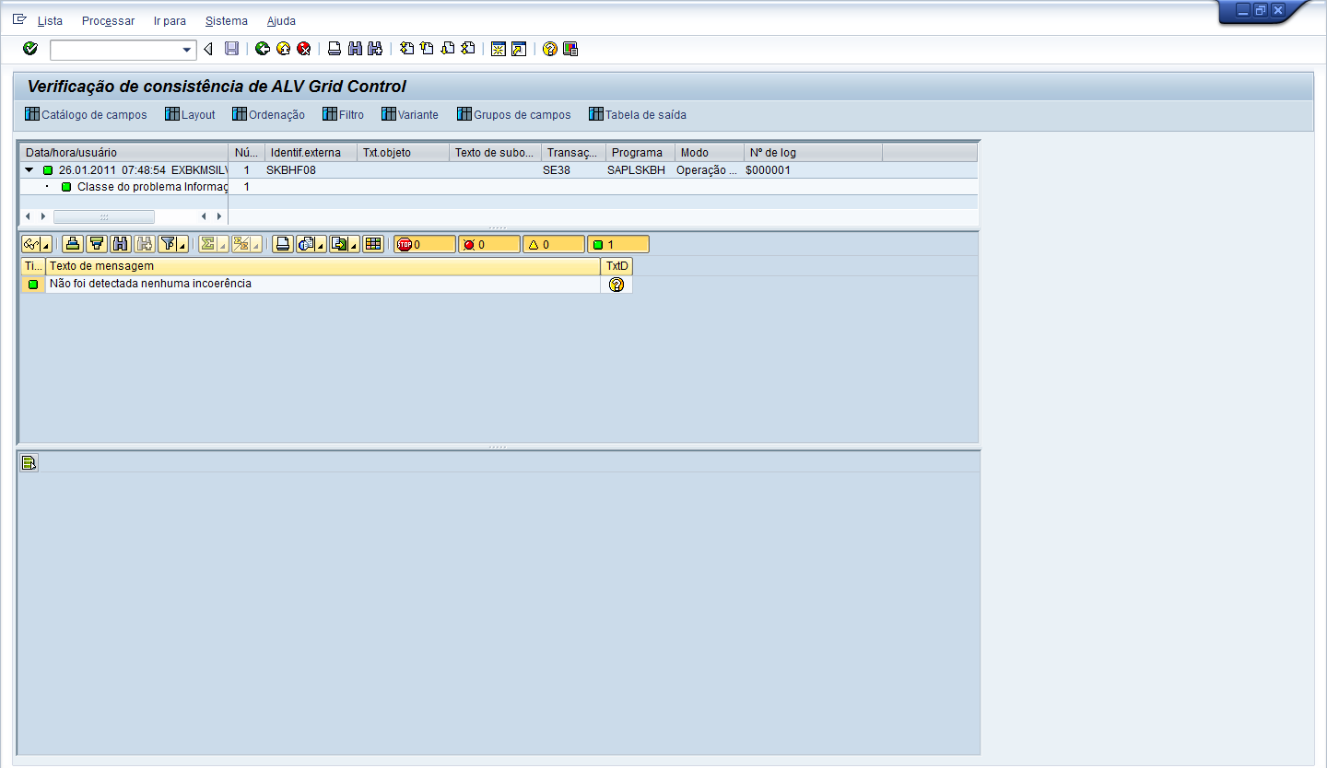The width and height of the screenshot is (1327, 768).
Task: Open the command field dropdown arrow
Action: [187, 50]
